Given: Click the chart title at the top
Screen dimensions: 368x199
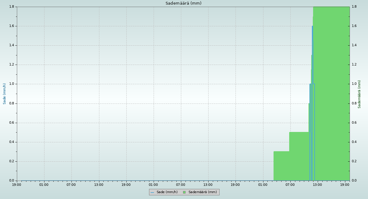Looking at the screenshot, I should (183, 3).
